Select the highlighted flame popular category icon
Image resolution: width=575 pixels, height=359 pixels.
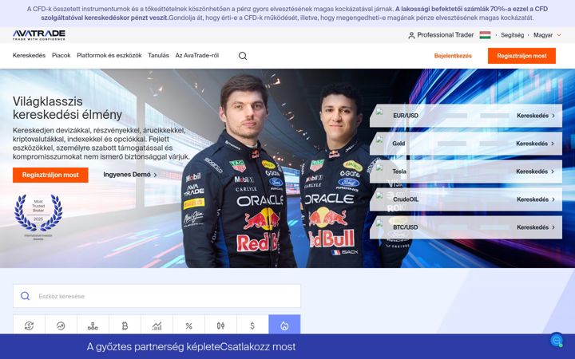[284, 325]
